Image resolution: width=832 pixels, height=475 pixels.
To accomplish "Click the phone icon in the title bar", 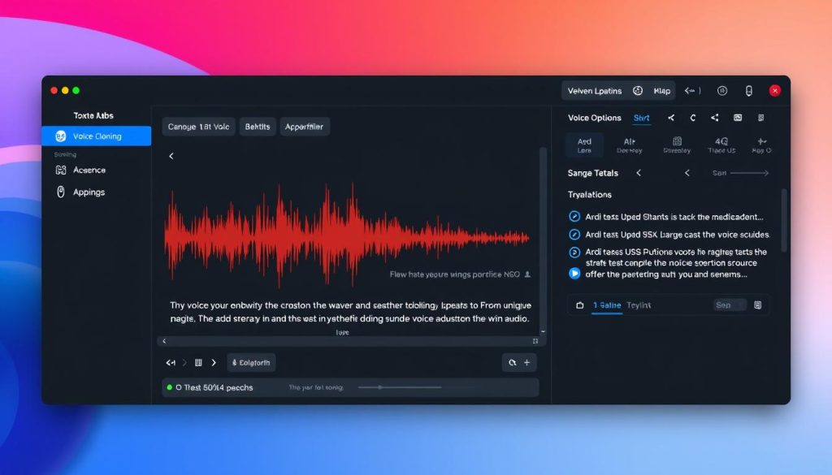I will click(x=749, y=91).
